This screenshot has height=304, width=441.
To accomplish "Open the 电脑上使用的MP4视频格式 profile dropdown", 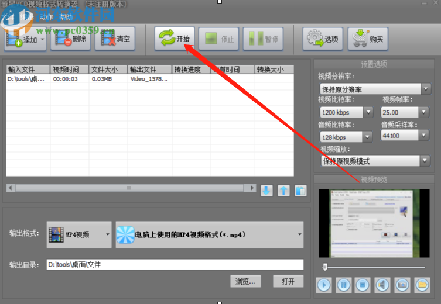I will pyautogui.click(x=210, y=234).
